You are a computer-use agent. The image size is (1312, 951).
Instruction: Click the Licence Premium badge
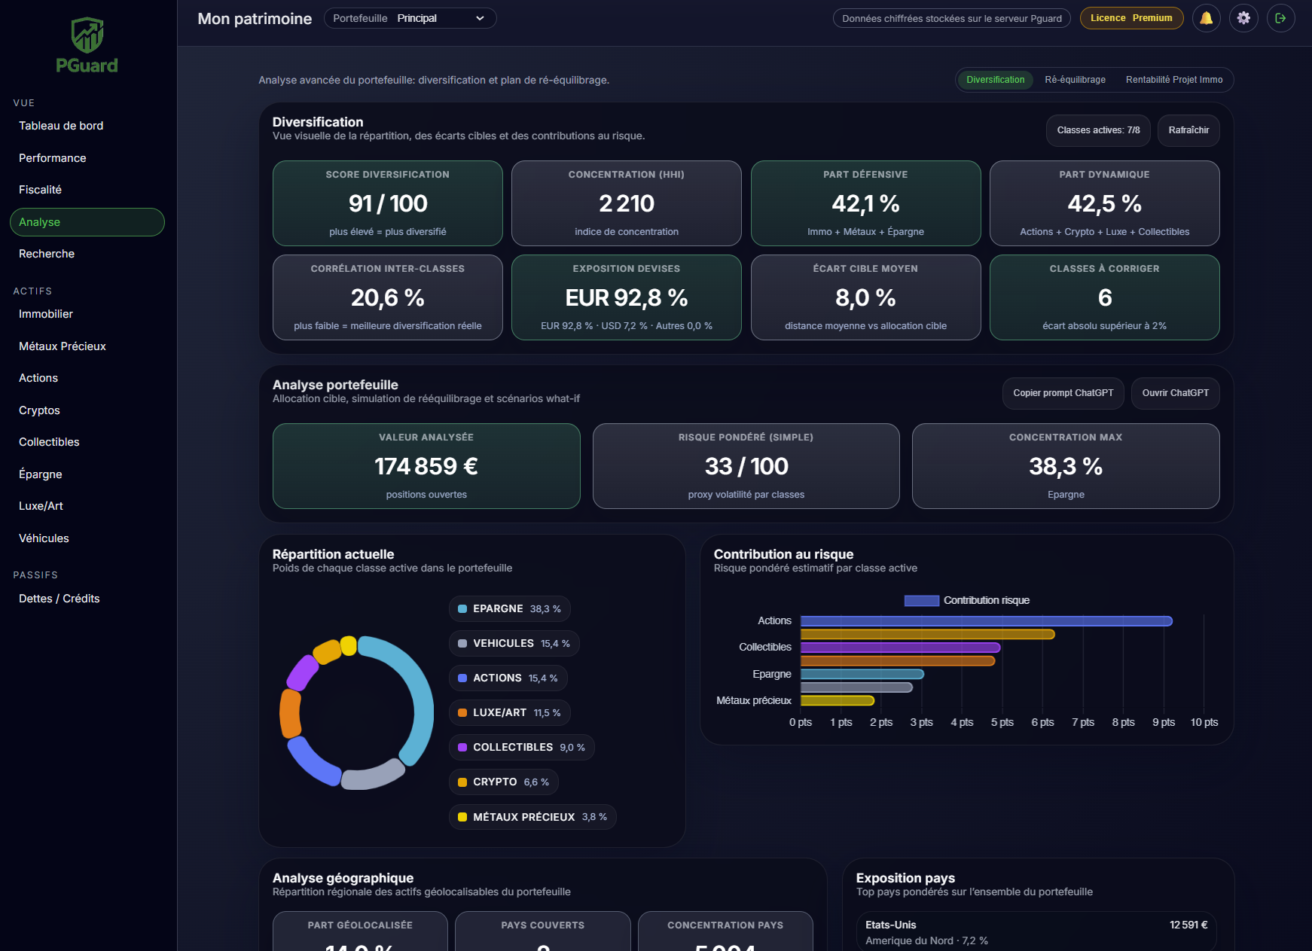click(x=1131, y=17)
